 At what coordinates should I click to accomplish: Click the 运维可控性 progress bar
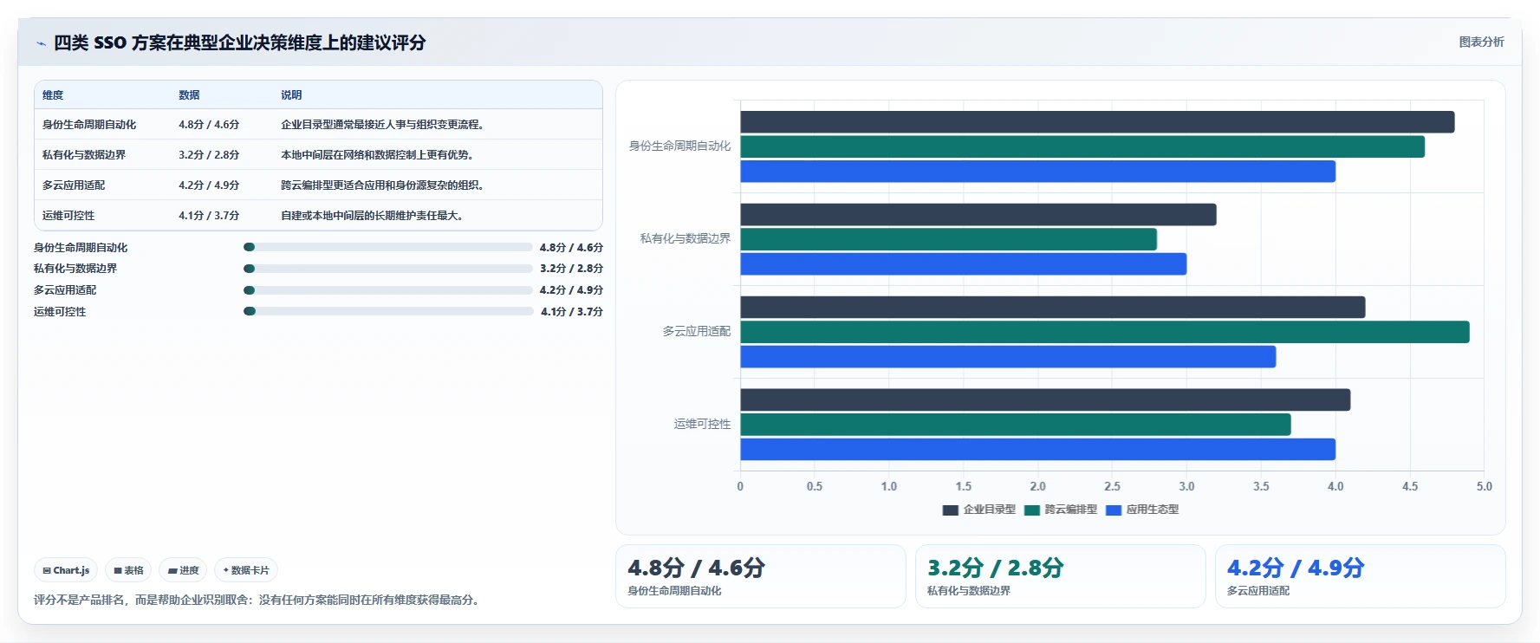coord(388,311)
